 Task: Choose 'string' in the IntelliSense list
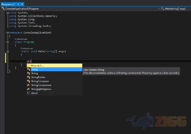[x=54, y=69]
